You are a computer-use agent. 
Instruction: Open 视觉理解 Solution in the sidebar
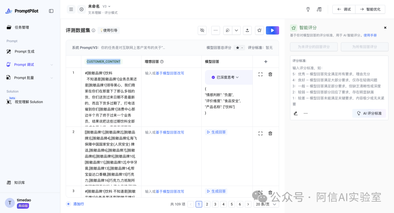click(29, 102)
